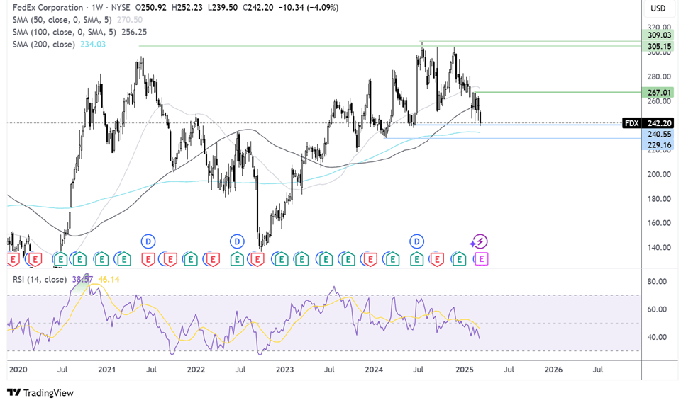Click the SMA 50 value 270.50
Screen dimensions: 698x405
[x=130, y=20]
